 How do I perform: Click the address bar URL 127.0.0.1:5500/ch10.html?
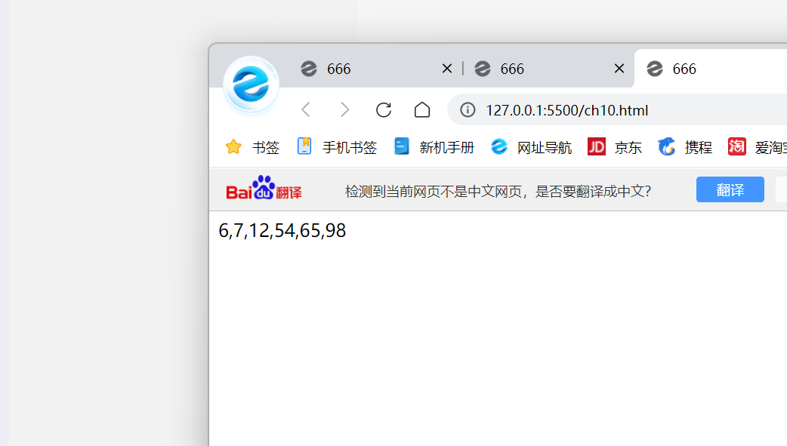click(566, 110)
